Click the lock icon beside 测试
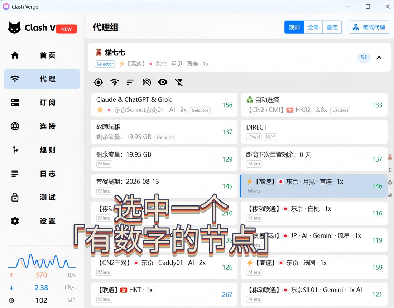 tap(15, 197)
